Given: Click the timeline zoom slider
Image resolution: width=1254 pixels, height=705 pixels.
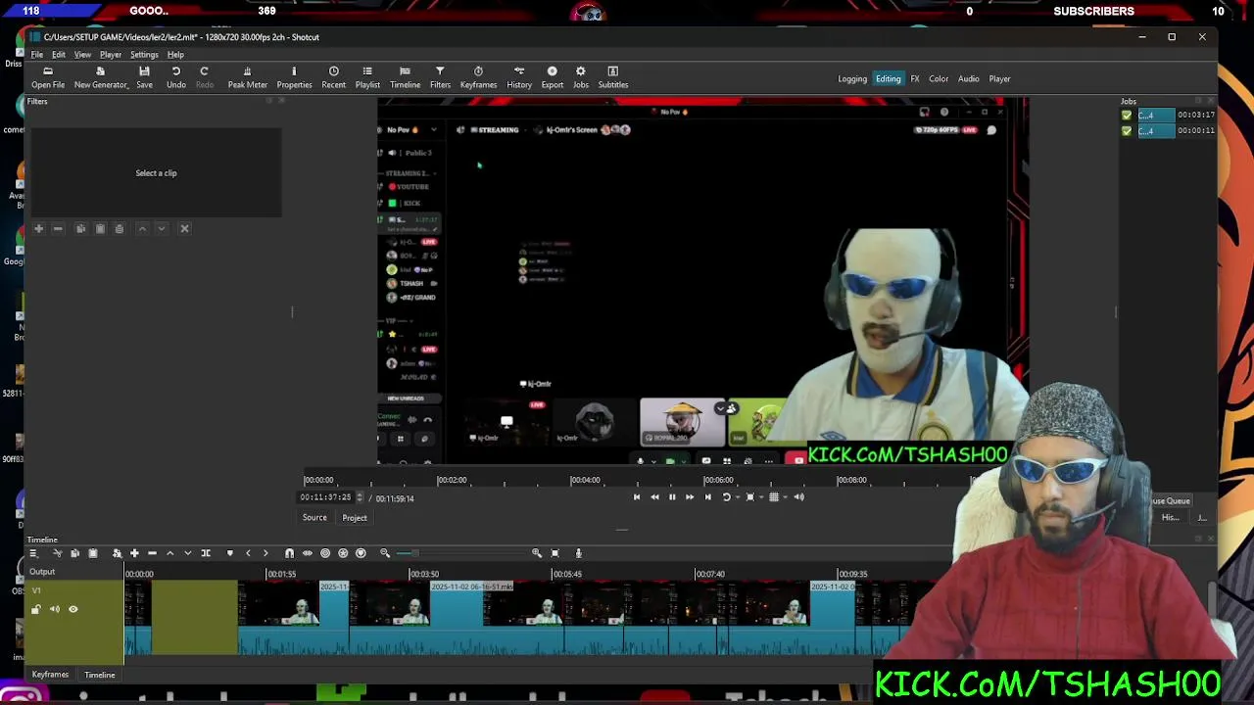Looking at the screenshot, I should pos(460,554).
